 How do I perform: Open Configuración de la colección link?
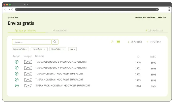point(150,18)
